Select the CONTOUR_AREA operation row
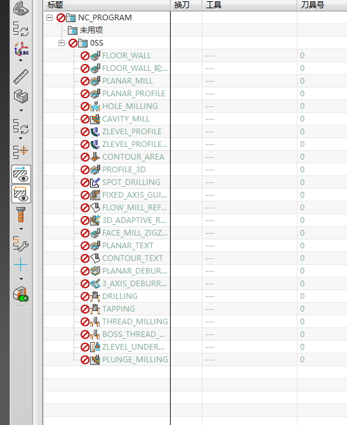Screen dimensions: 347x425 point(195,157)
